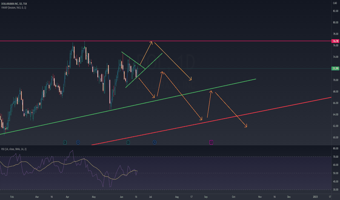Click the 74.00 price axis label
340x200 pixels.
tap(336, 57)
